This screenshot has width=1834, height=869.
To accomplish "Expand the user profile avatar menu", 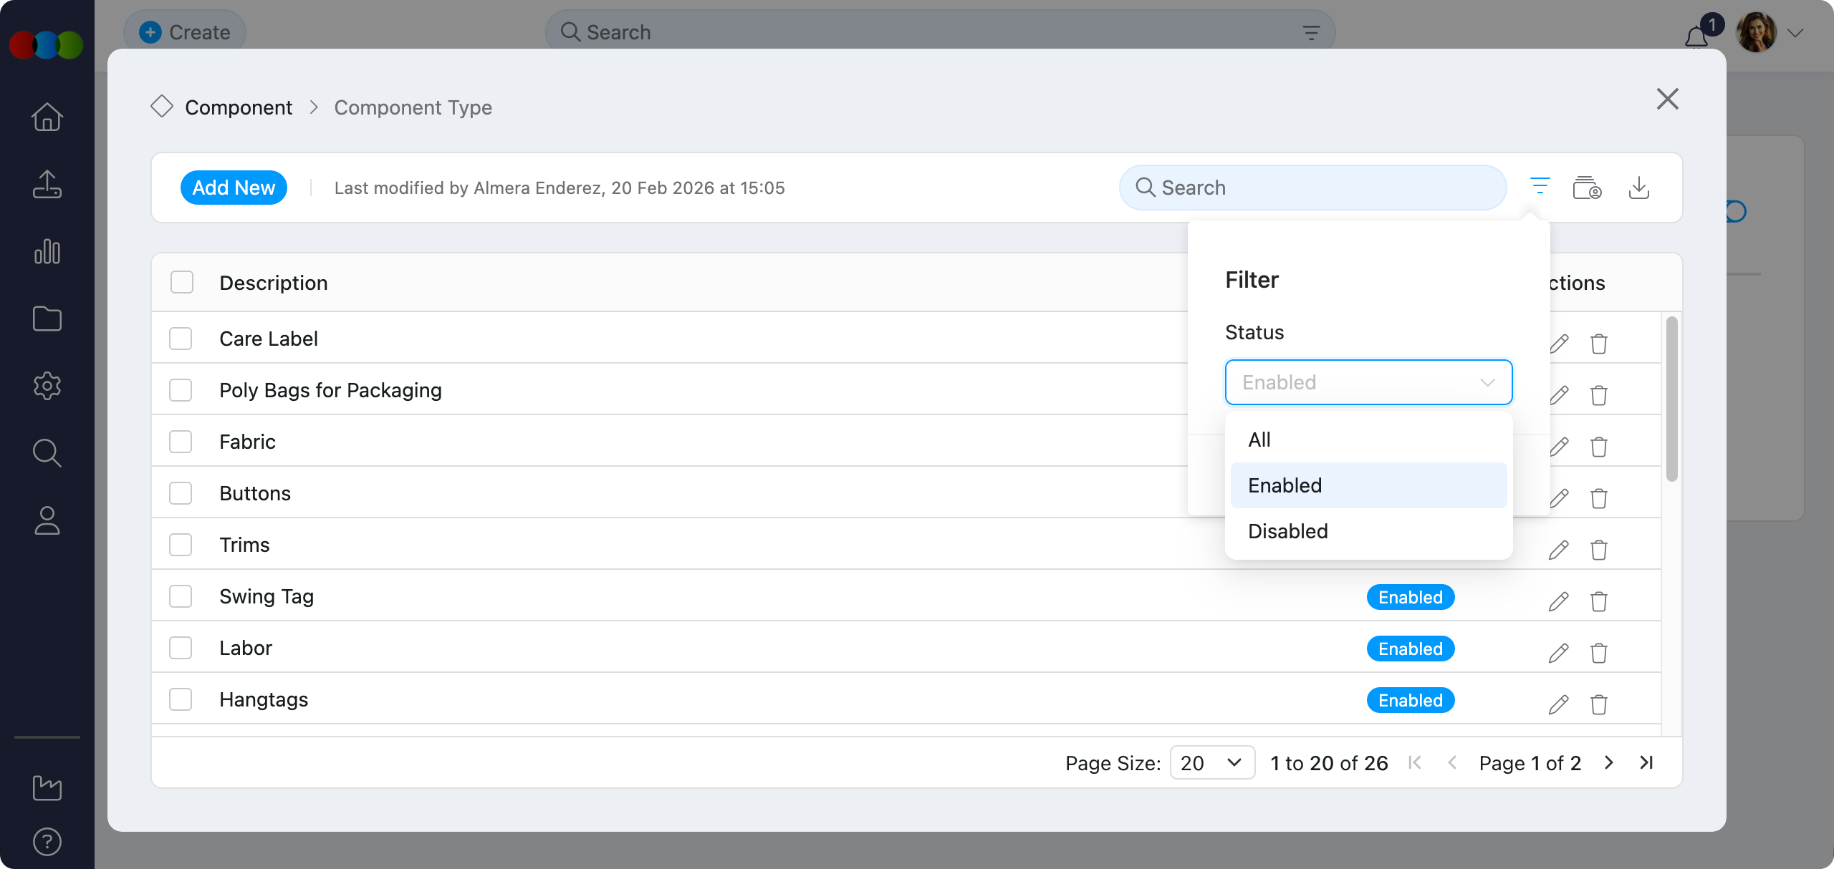I will click(1757, 33).
